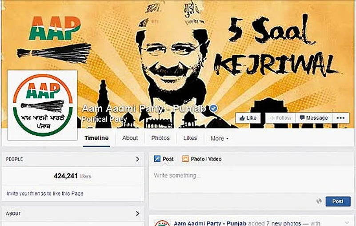Open Message to the page
Viewport: 356px width, 226px height.
click(x=314, y=118)
